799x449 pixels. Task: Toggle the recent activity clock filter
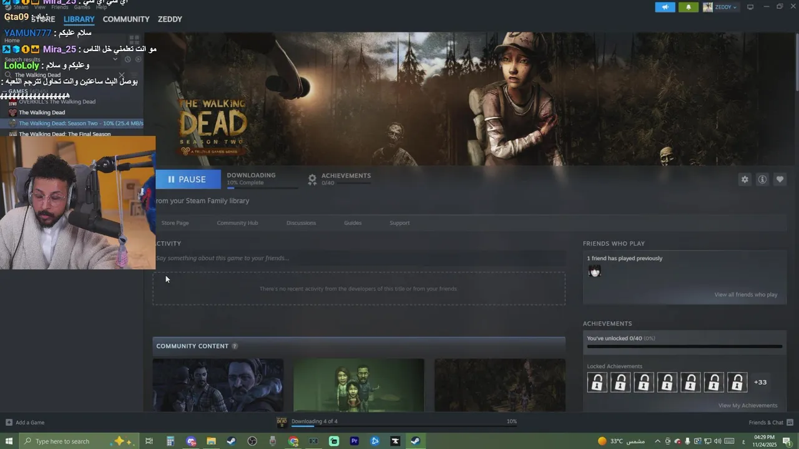(x=127, y=59)
